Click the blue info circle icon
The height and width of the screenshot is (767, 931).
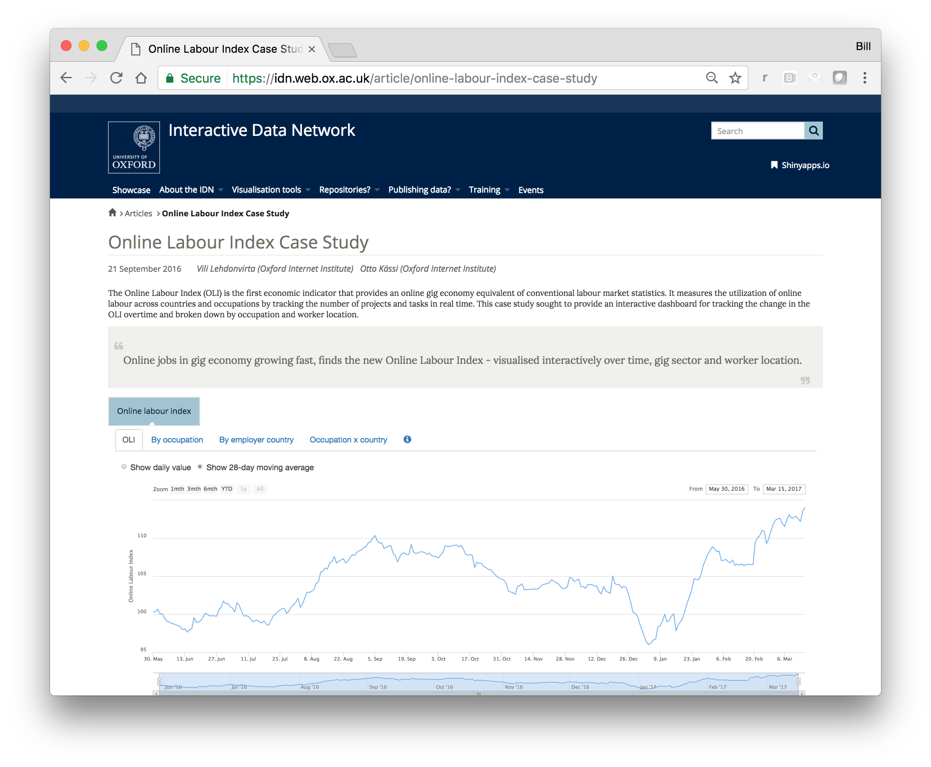pyautogui.click(x=407, y=439)
